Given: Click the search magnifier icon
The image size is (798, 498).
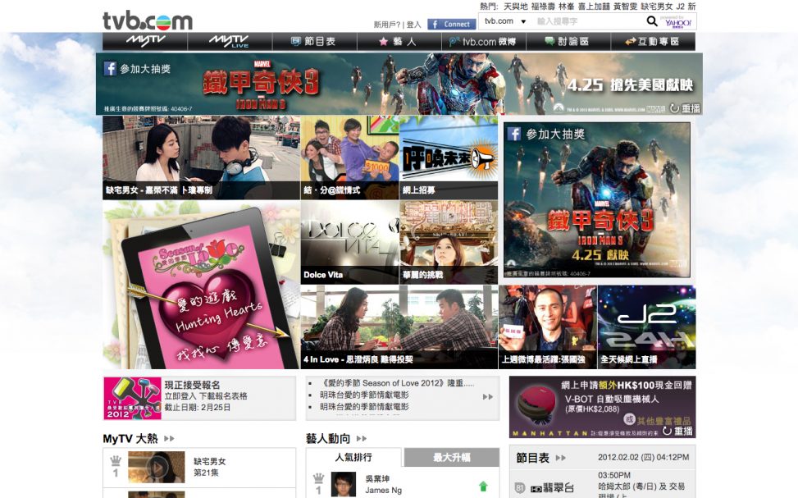Looking at the screenshot, I should [651, 21].
